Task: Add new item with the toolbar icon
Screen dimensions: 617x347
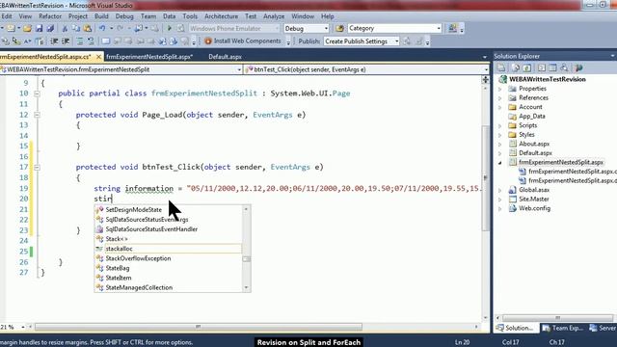Action: point(11,28)
